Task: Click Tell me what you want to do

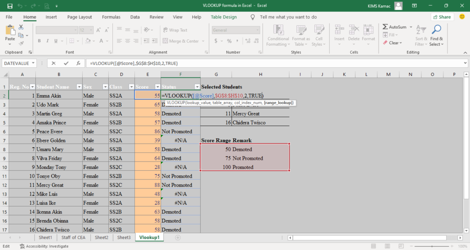Action: pyautogui.click(x=288, y=17)
